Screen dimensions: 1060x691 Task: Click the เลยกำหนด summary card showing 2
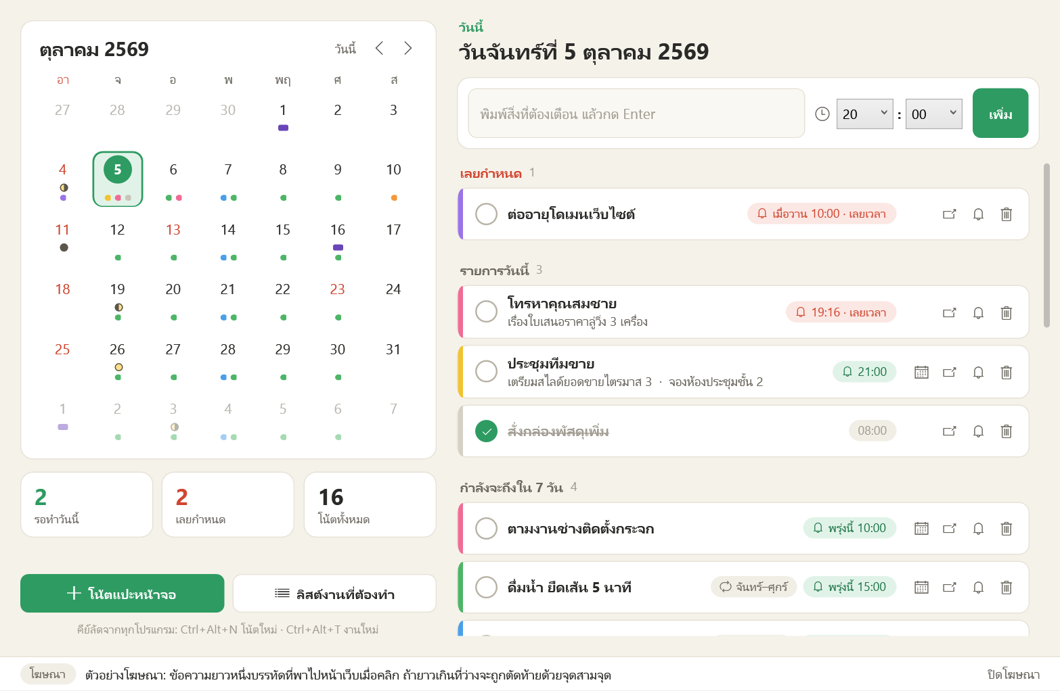[228, 504]
